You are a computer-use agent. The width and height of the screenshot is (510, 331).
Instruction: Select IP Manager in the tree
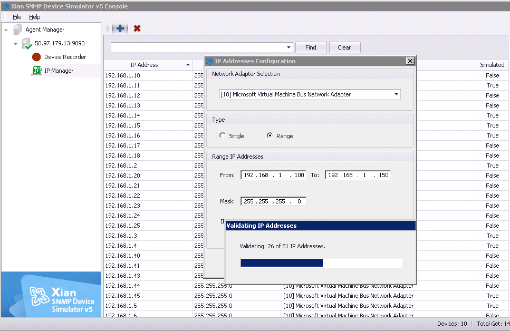tap(59, 71)
